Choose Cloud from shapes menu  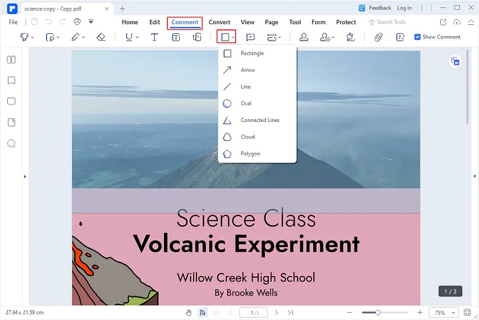257,137
